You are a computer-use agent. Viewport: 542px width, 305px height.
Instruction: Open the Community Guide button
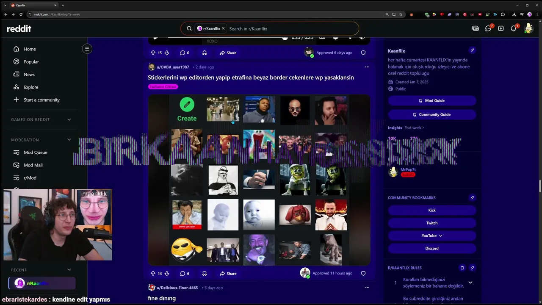432,115
